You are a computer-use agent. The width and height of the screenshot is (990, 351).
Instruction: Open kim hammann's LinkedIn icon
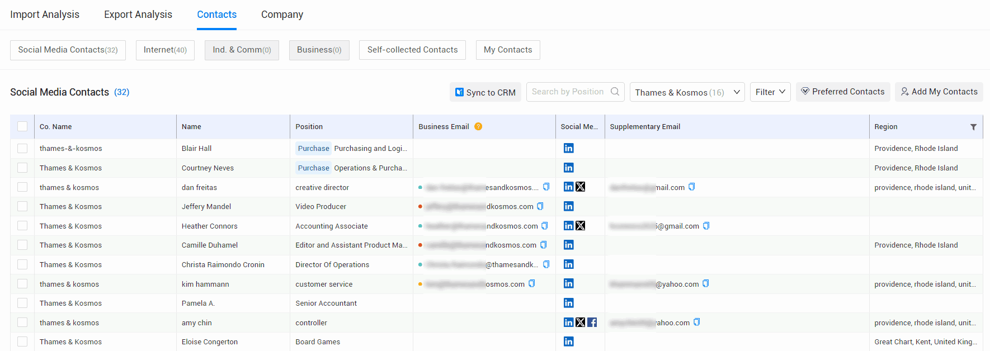568,283
